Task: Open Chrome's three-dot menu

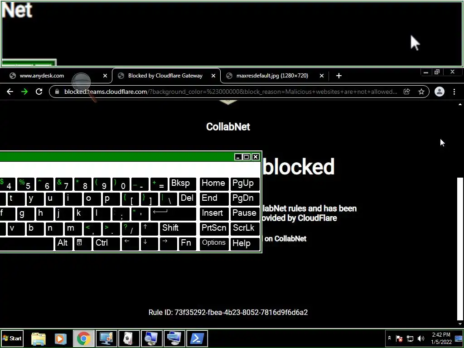Action: [454, 92]
